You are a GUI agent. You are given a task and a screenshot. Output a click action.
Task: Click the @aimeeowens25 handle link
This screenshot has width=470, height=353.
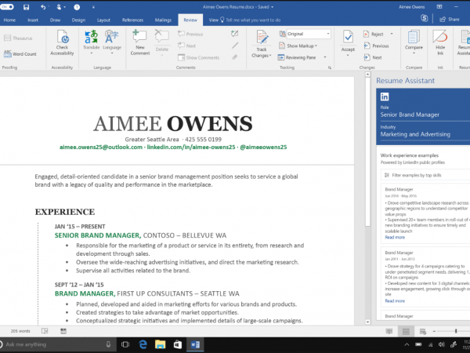click(x=263, y=147)
